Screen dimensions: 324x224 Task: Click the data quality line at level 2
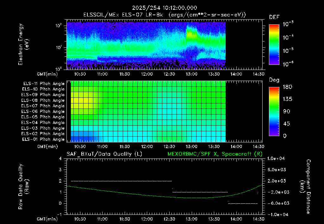point(121,181)
